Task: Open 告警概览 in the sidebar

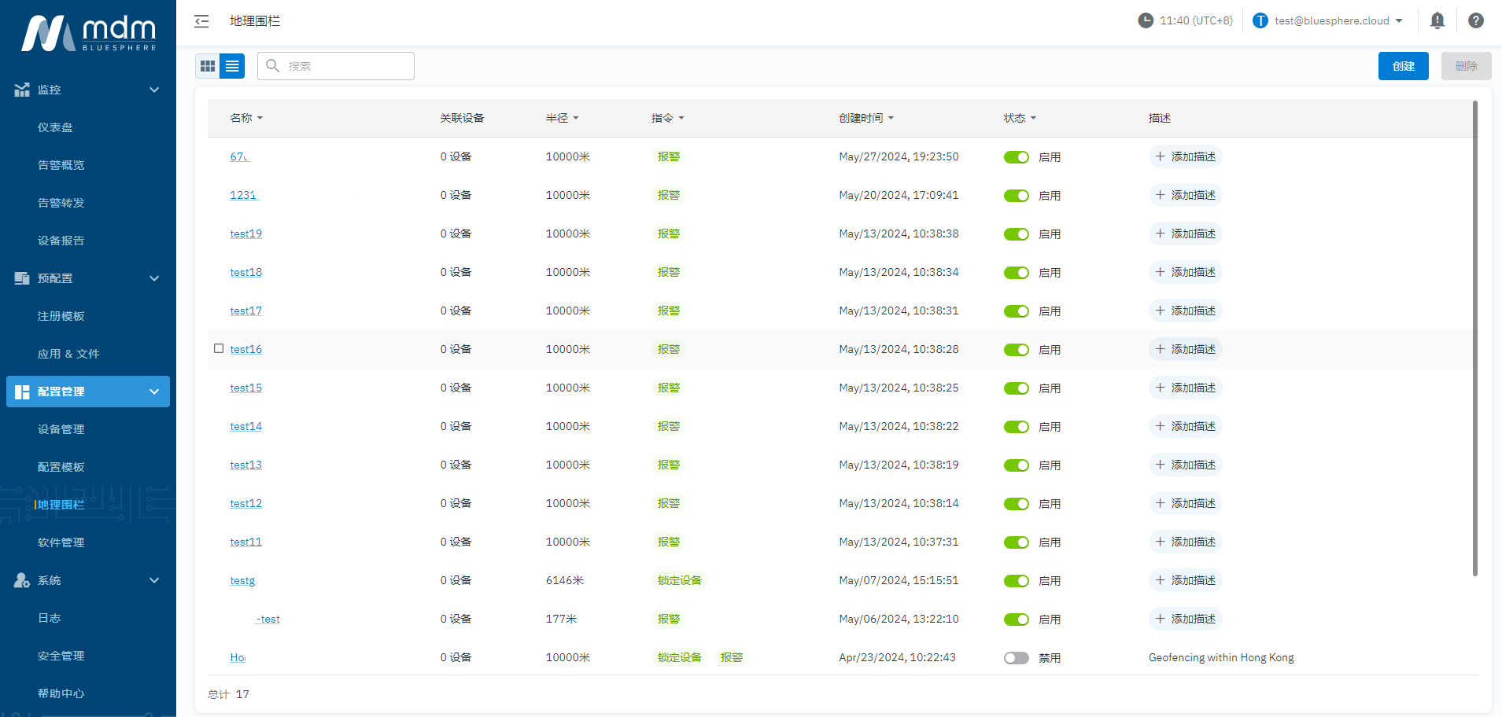Action: [61, 165]
